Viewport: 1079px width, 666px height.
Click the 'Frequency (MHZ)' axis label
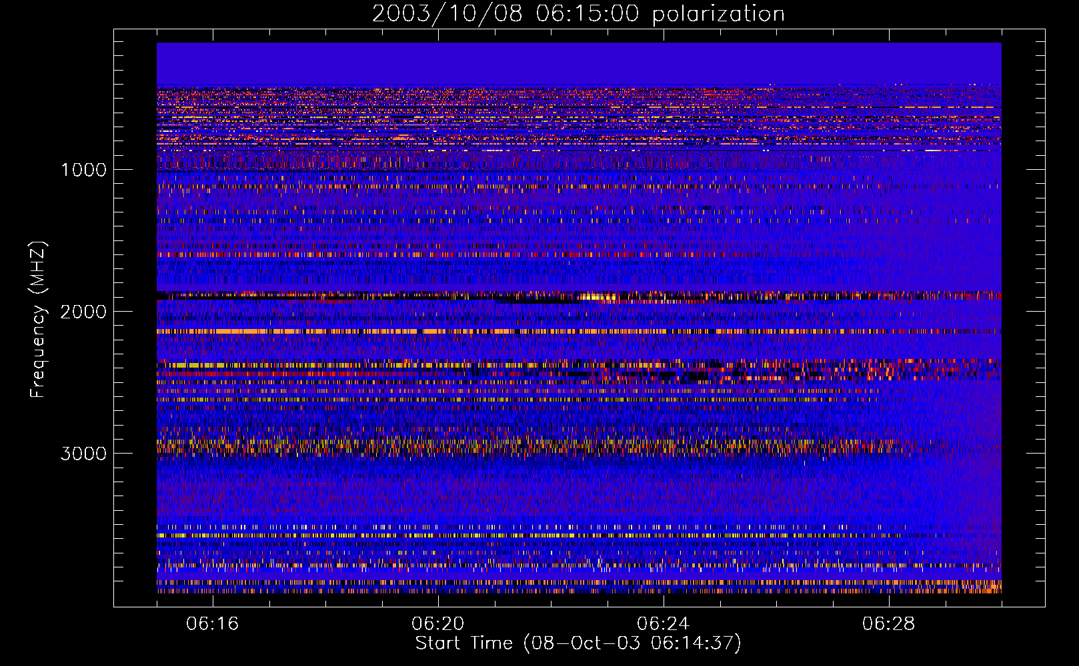tap(38, 320)
